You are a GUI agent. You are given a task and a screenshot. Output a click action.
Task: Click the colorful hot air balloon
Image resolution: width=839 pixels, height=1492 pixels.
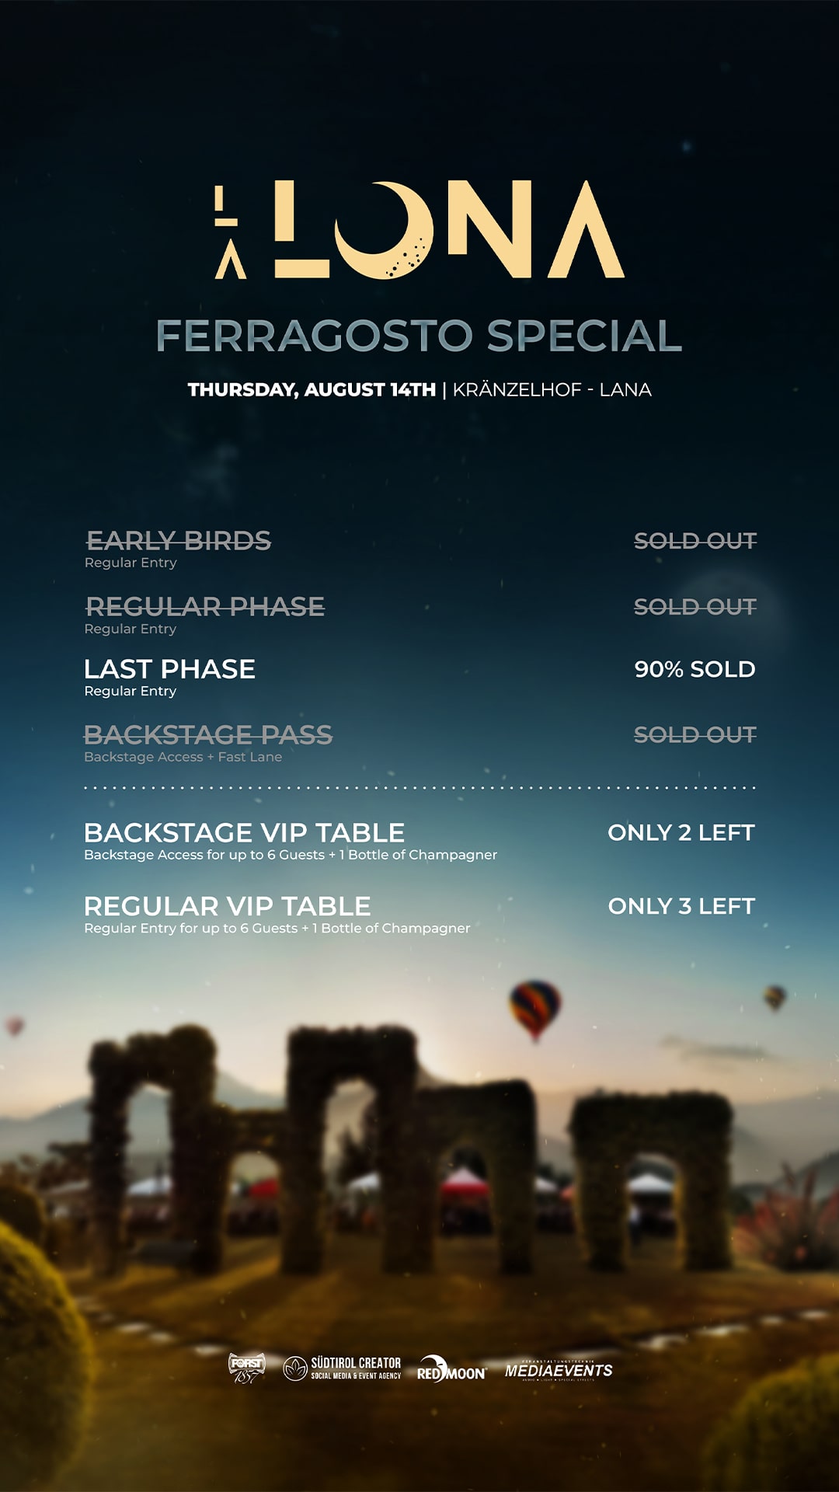point(534,1007)
